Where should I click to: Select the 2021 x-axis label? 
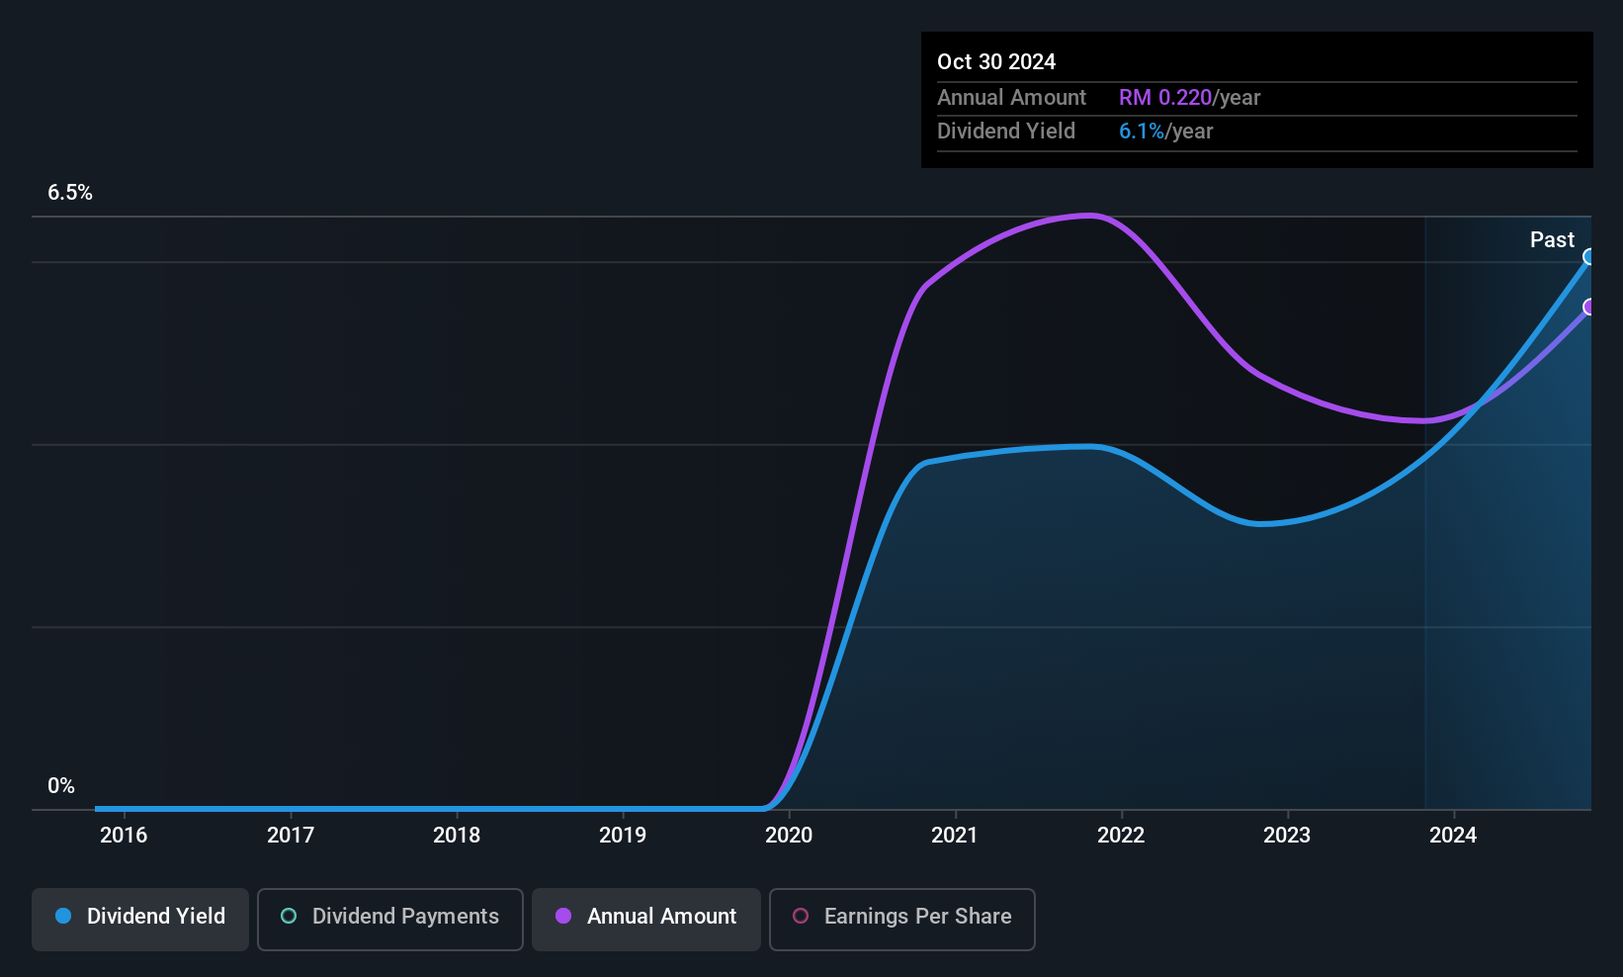click(x=955, y=836)
